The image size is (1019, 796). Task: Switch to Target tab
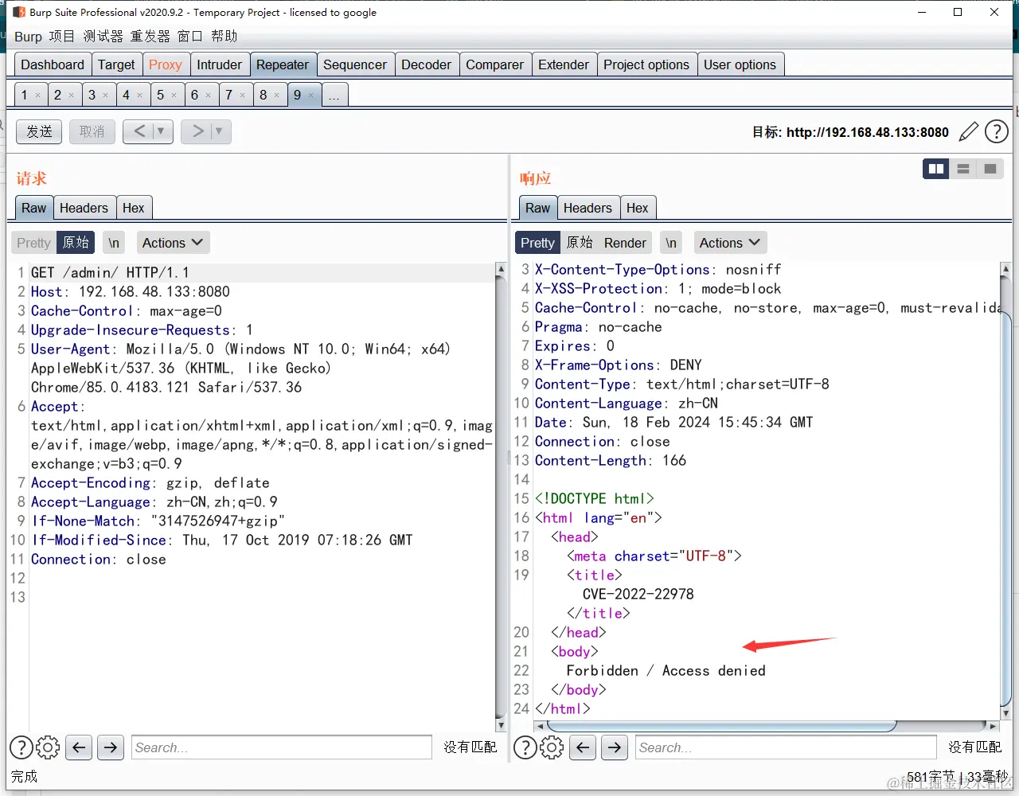pyautogui.click(x=116, y=64)
